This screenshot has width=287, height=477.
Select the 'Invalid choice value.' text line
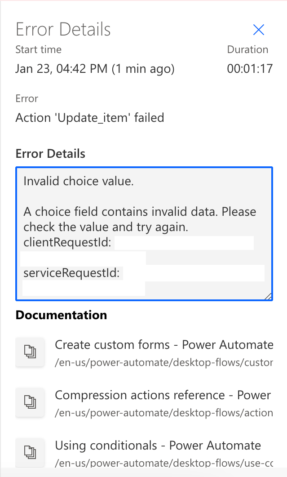(79, 181)
